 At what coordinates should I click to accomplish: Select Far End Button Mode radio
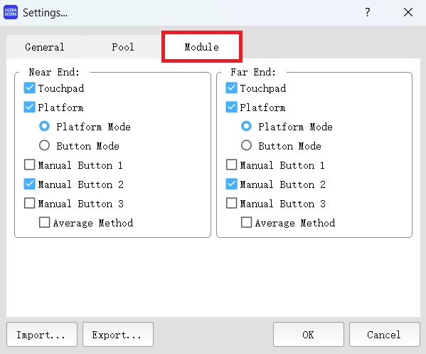tap(246, 145)
